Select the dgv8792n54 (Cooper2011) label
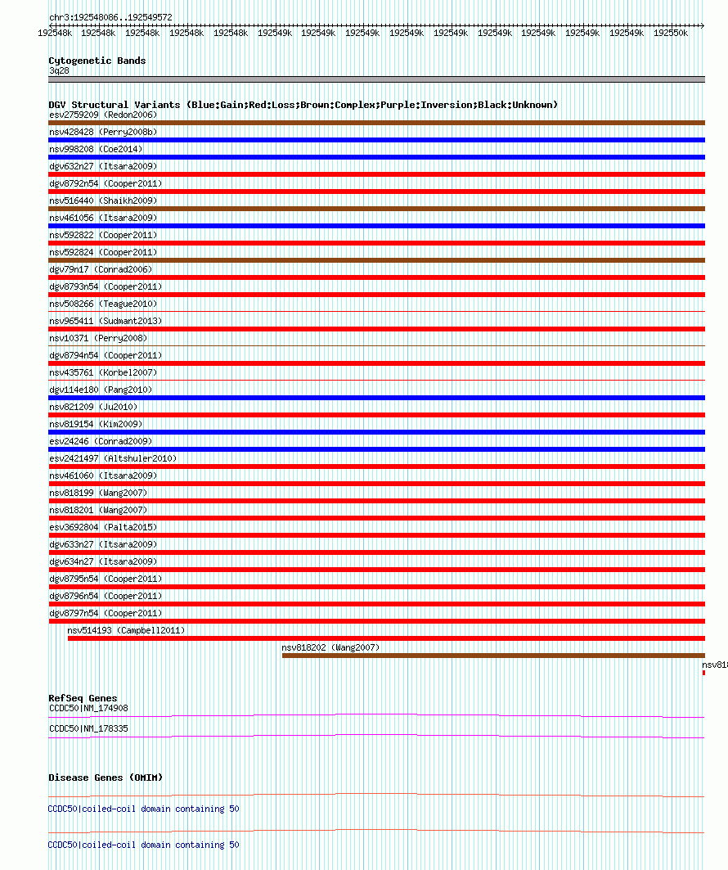 (x=106, y=183)
